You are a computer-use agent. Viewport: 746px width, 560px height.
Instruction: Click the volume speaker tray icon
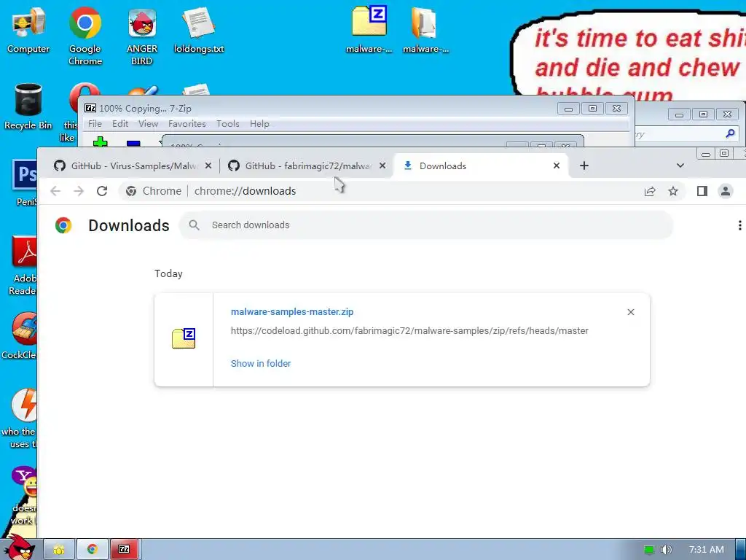click(x=666, y=550)
